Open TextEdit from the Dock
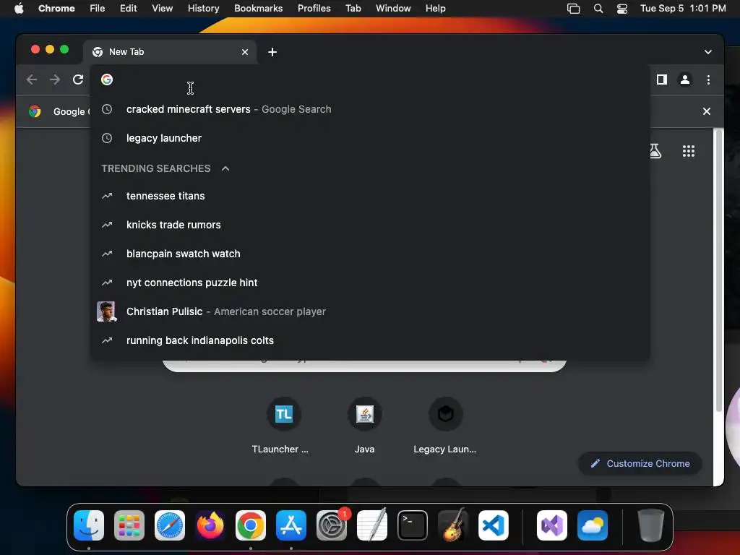Viewport: 740px width, 555px height. tap(372, 525)
